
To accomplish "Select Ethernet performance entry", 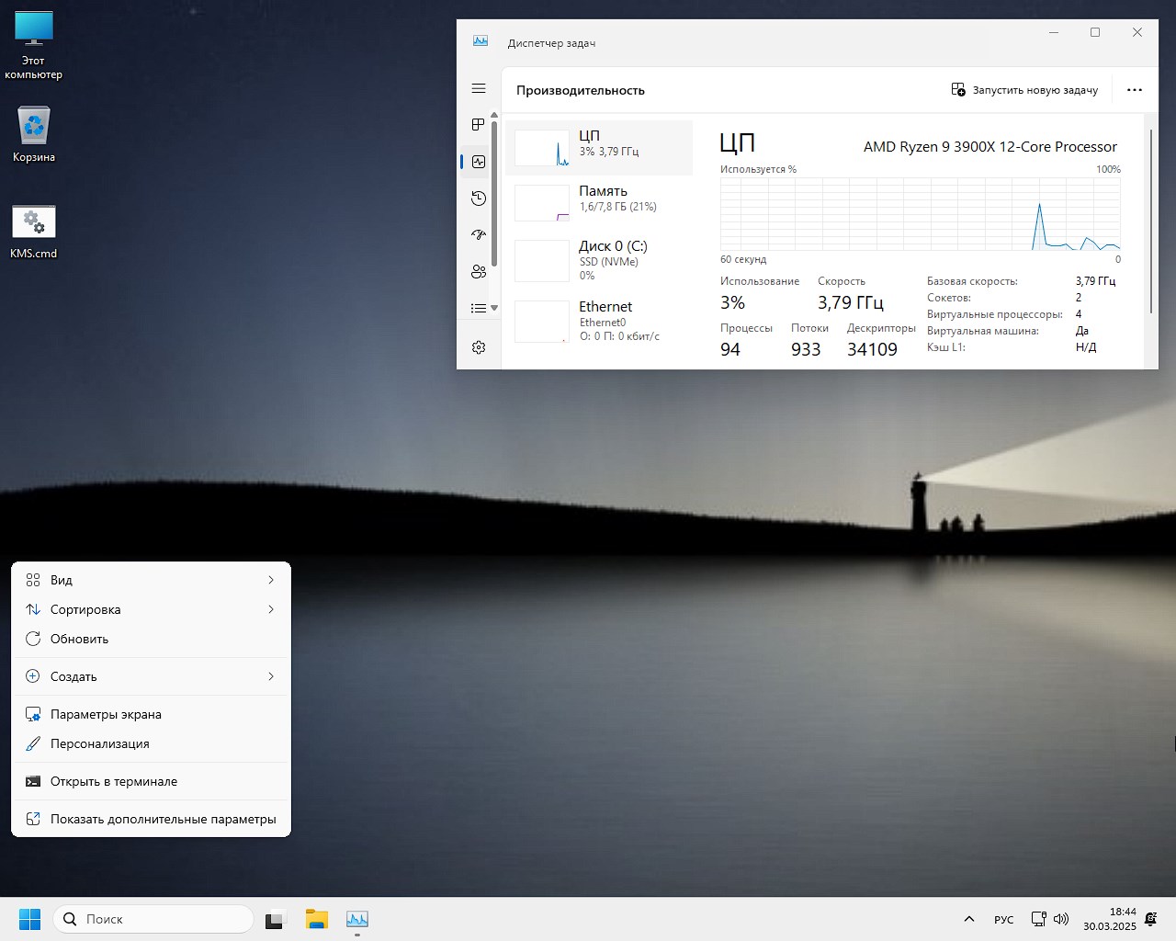I will pos(599,322).
